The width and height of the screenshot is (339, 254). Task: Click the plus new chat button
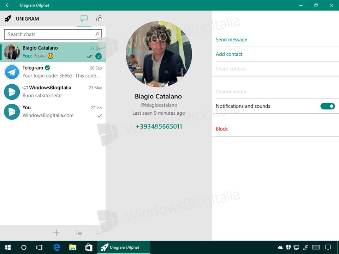(56, 232)
